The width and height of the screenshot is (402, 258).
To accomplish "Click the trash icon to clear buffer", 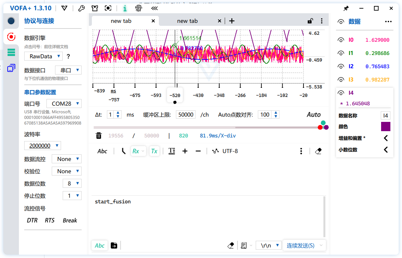I will point(99,136).
